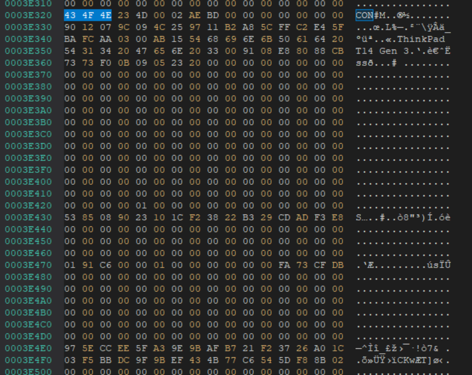
Task: Click highlighted CON text in ASCII column
Action: tap(364, 15)
